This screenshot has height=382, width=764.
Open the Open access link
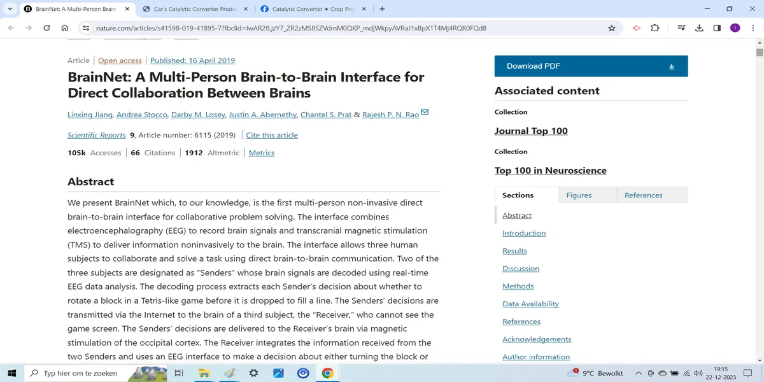tap(120, 60)
